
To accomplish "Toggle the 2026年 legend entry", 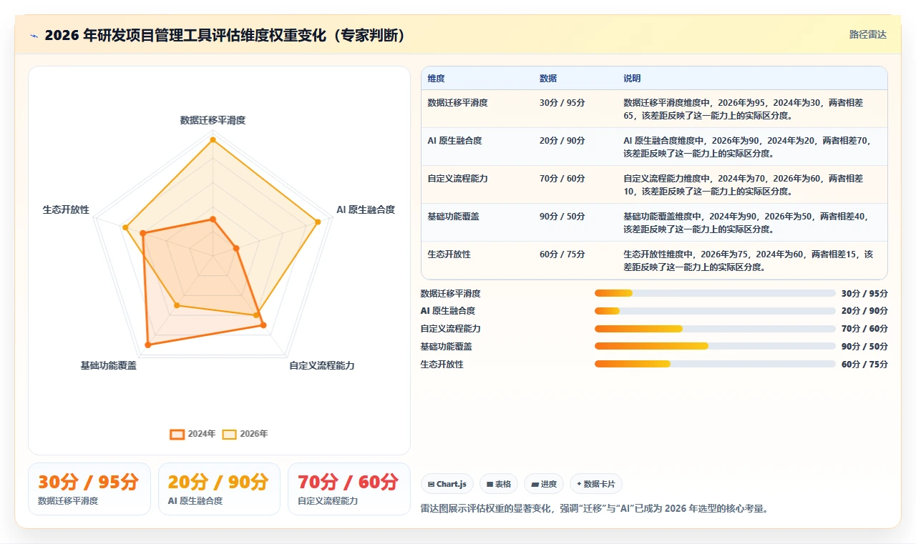I will coord(245,434).
